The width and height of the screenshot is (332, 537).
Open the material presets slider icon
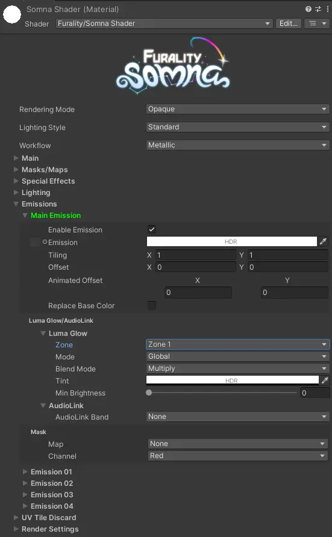[x=318, y=9]
